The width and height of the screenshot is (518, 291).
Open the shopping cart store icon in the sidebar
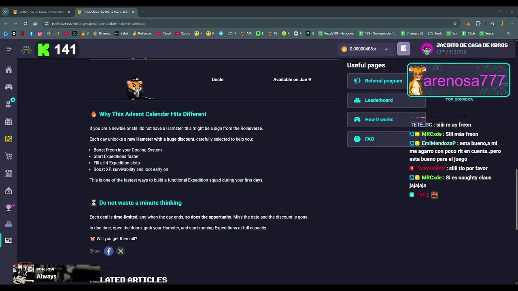[8, 156]
